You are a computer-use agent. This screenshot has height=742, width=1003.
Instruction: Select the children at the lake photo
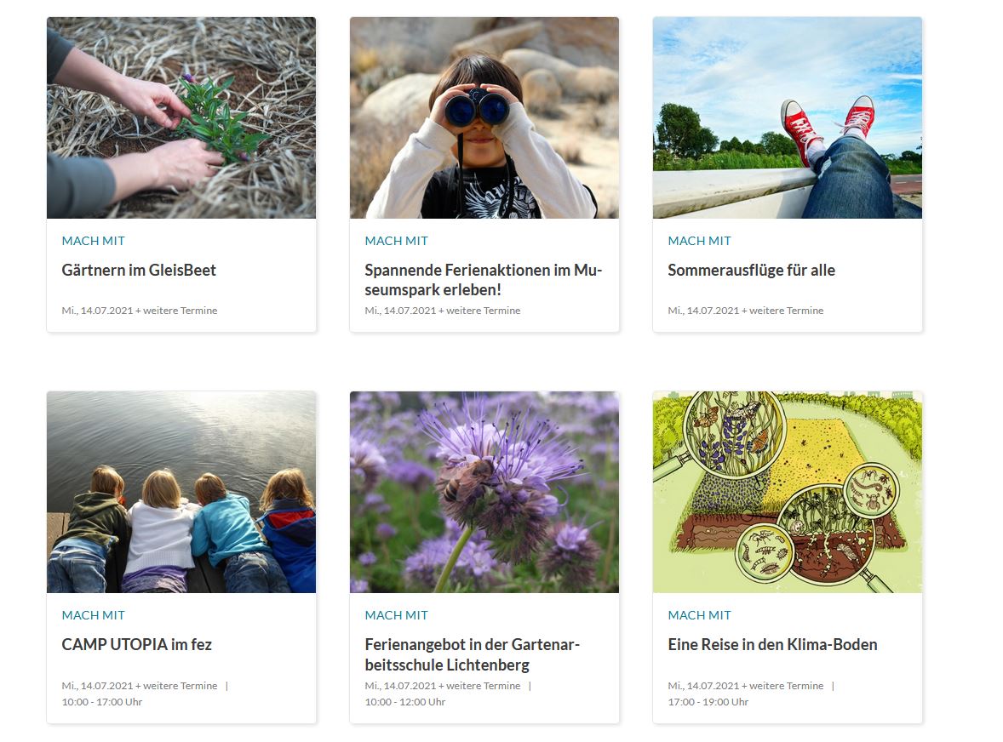[181, 492]
